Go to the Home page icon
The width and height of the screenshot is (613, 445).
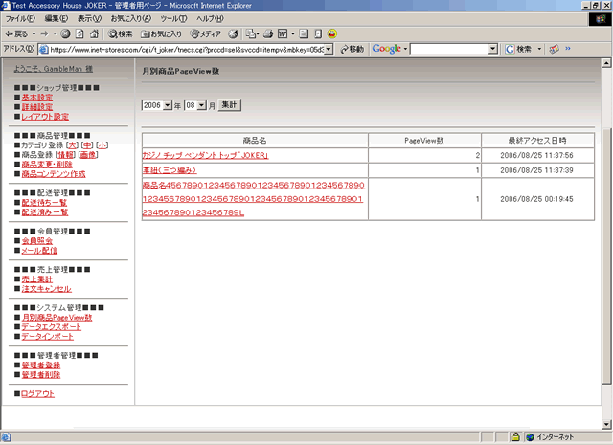coord(94,33)
